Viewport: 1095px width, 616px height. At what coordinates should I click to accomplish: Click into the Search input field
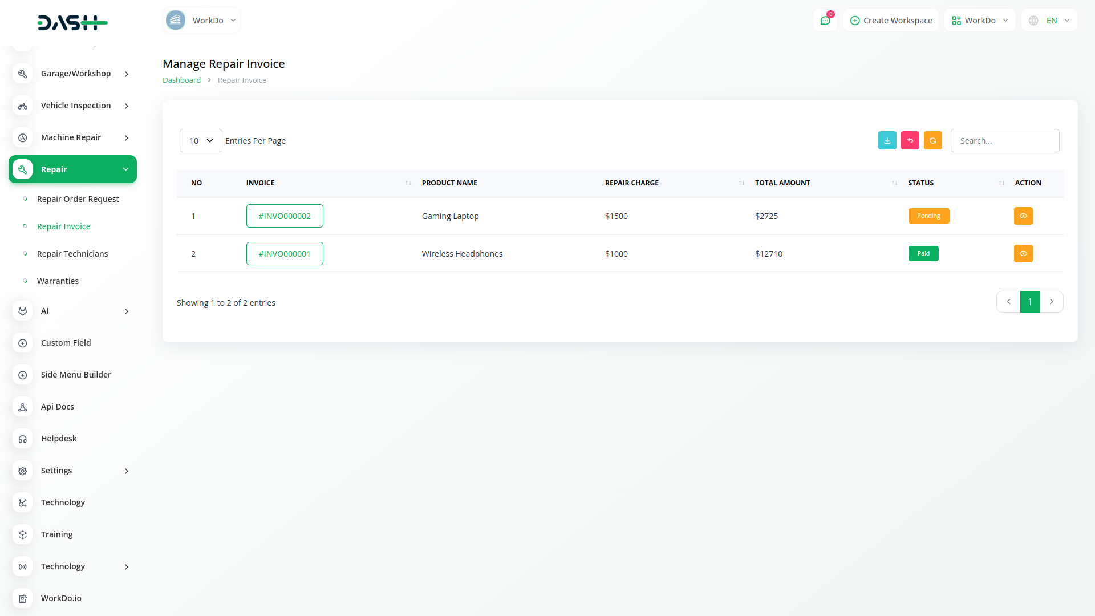1004,141
